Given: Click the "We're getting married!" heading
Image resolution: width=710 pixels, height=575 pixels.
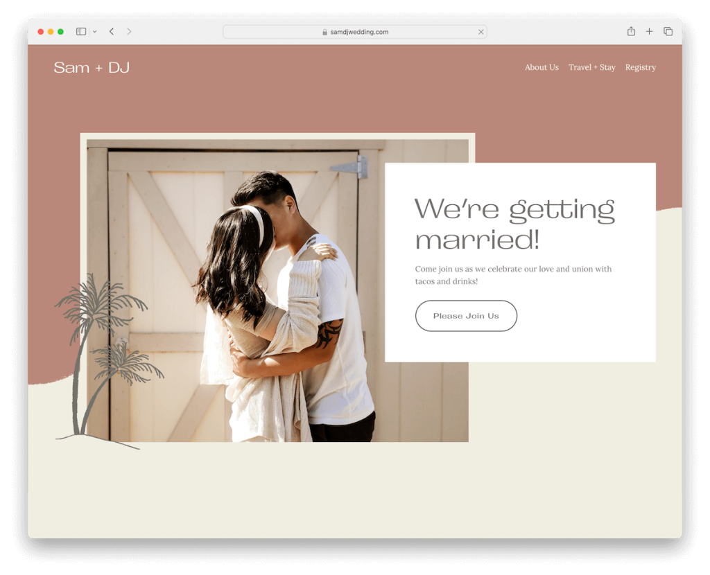Looking at the screenshot, I should coord(514,224).
